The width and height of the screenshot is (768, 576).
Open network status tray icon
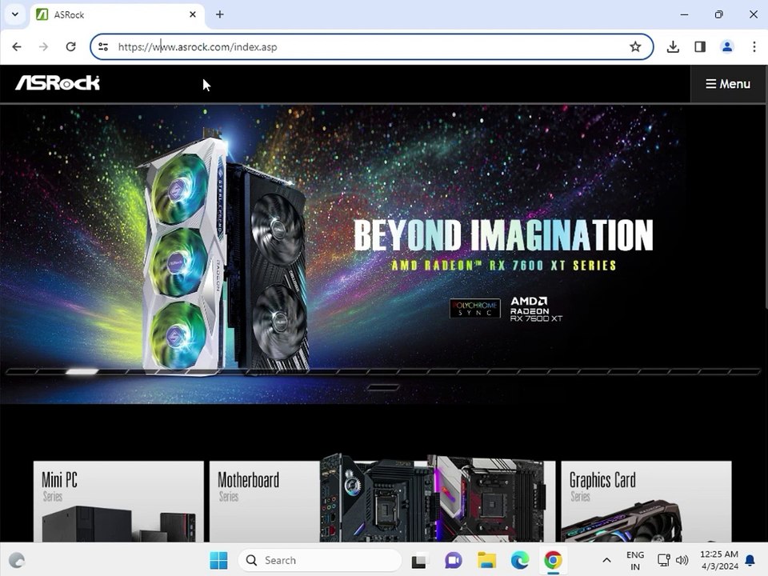[664, 560]
